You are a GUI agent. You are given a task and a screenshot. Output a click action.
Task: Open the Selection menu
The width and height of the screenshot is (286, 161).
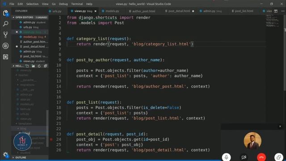coord(32,4)
